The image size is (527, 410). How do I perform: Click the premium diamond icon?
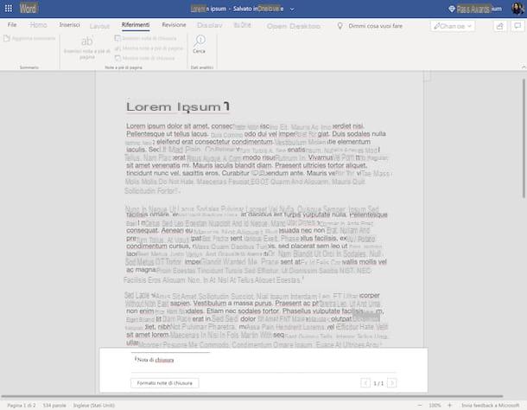point(452,9)
